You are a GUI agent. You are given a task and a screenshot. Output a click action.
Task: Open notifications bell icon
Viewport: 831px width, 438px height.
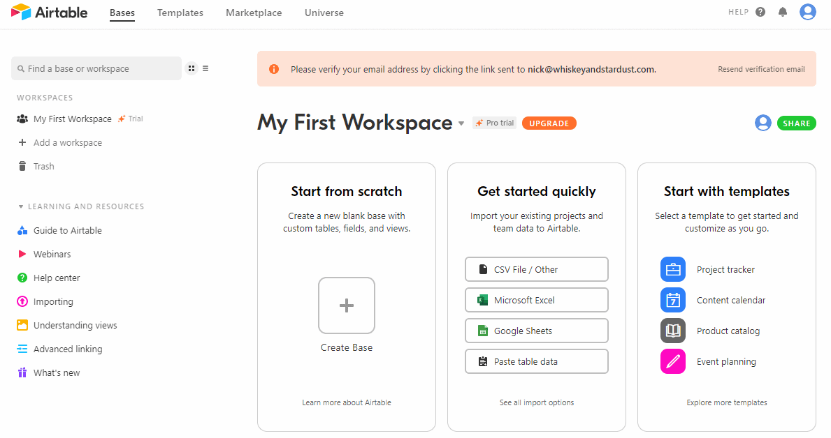click(783, 12)
